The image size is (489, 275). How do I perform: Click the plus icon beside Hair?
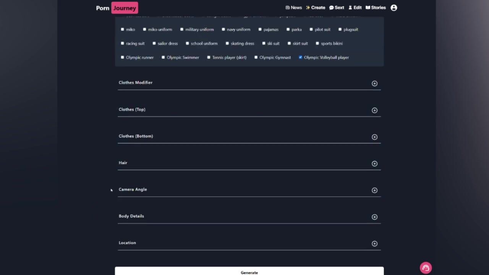[374, 164]
